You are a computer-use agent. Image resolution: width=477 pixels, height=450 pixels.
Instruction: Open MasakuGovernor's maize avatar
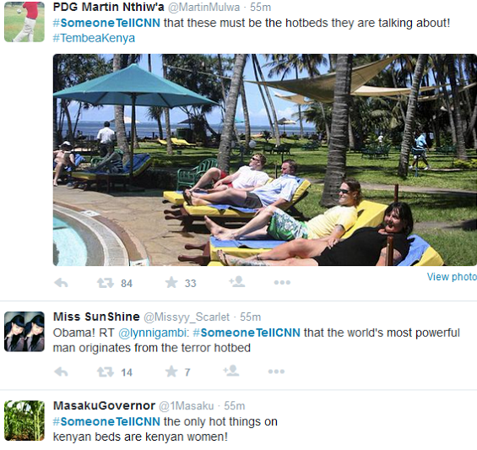tap(24, 420)
